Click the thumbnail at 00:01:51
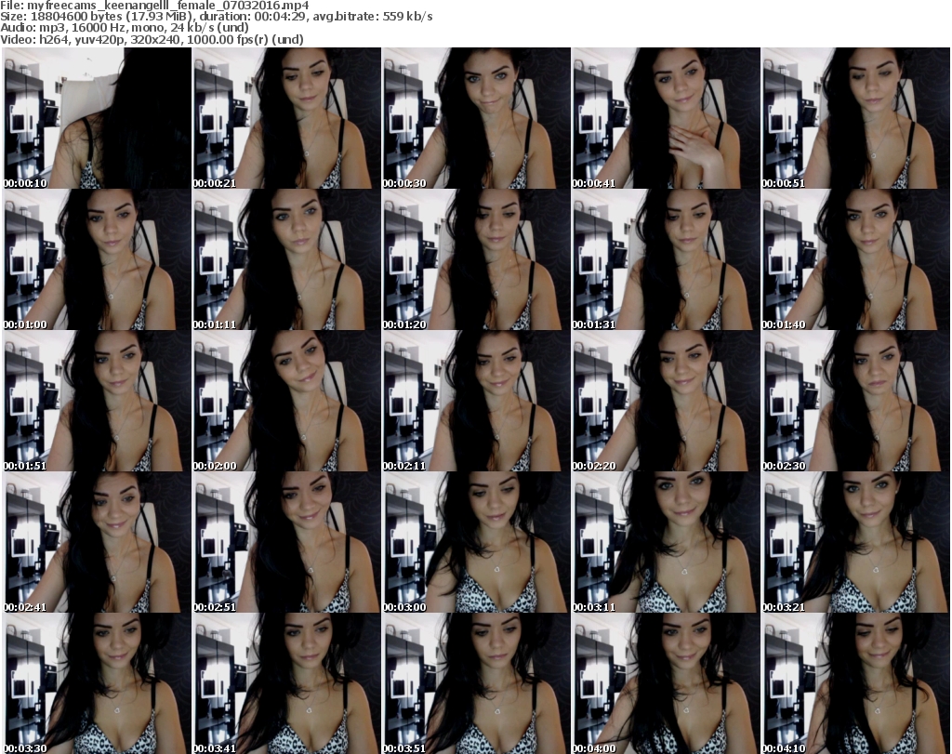 97,402
